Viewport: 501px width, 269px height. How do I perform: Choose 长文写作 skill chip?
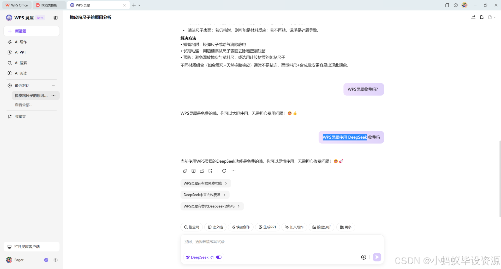pyautogui.click(x=294, y=227)
